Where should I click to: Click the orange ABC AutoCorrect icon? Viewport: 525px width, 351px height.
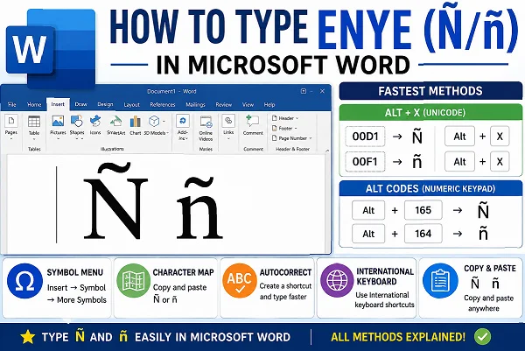pyautogui.click(x=240, y=281)
